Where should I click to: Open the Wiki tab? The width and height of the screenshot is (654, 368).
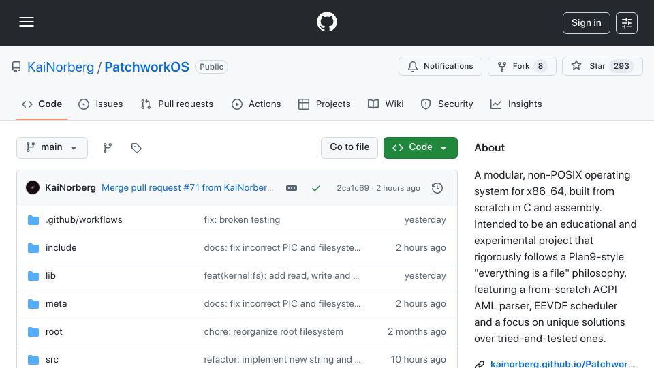[386, 104]
